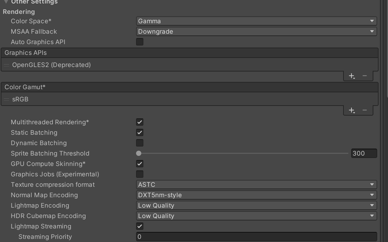
Task: Disable Multithreaded Rendering checkbox
Action: pyautogui.click(x=140, y=122)
